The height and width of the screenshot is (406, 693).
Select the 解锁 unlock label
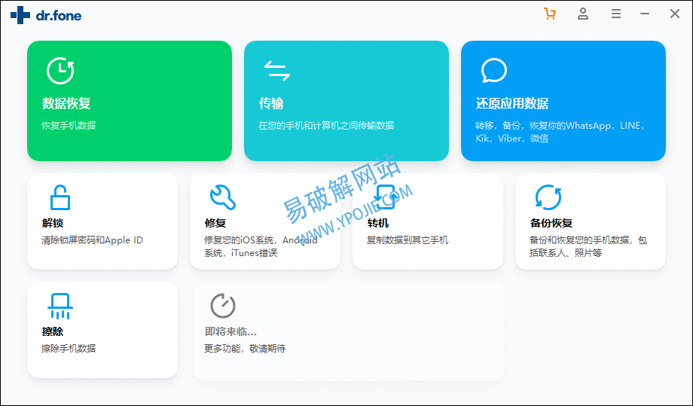pyautogui.click(x=53, y=223)
